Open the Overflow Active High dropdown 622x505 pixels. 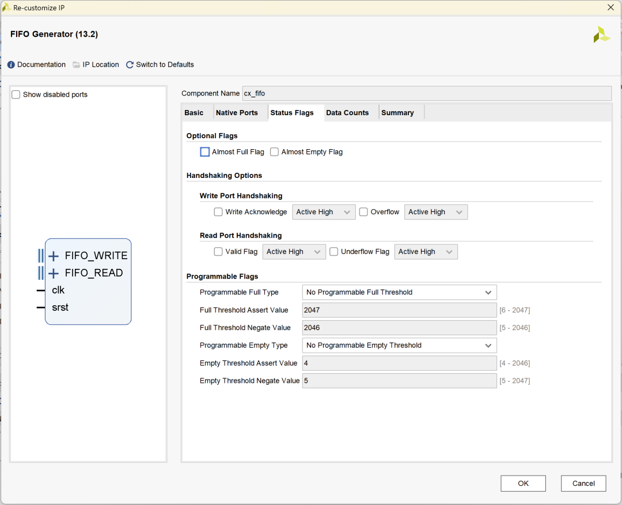pos(435,212)
